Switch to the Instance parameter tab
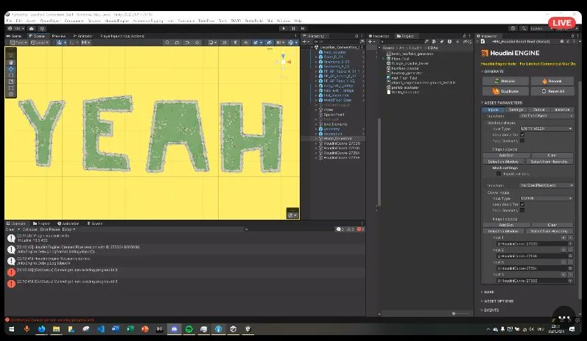587x341 pixels. [562, 110]
